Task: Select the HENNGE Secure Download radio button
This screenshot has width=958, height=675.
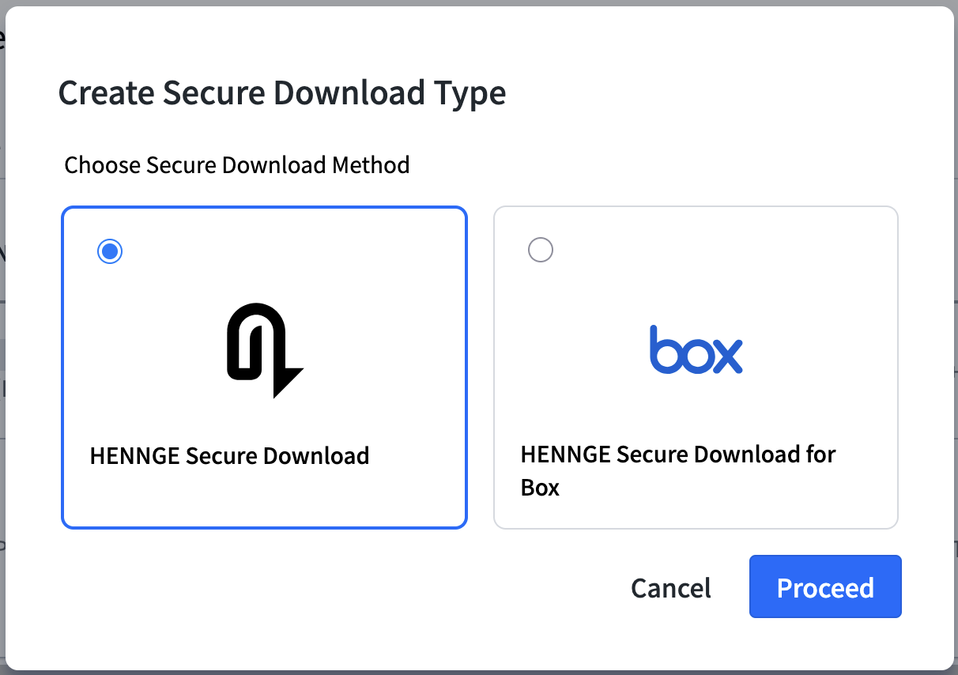Action: click(x=110, y=251)
